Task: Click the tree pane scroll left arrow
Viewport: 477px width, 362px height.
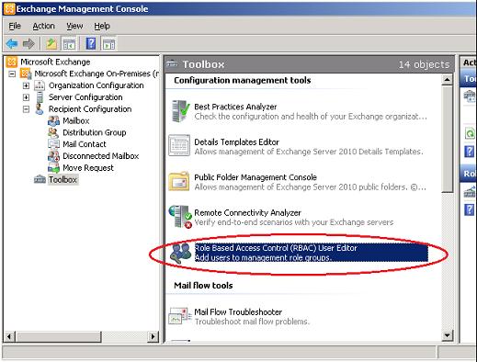Action: [8, 337]
